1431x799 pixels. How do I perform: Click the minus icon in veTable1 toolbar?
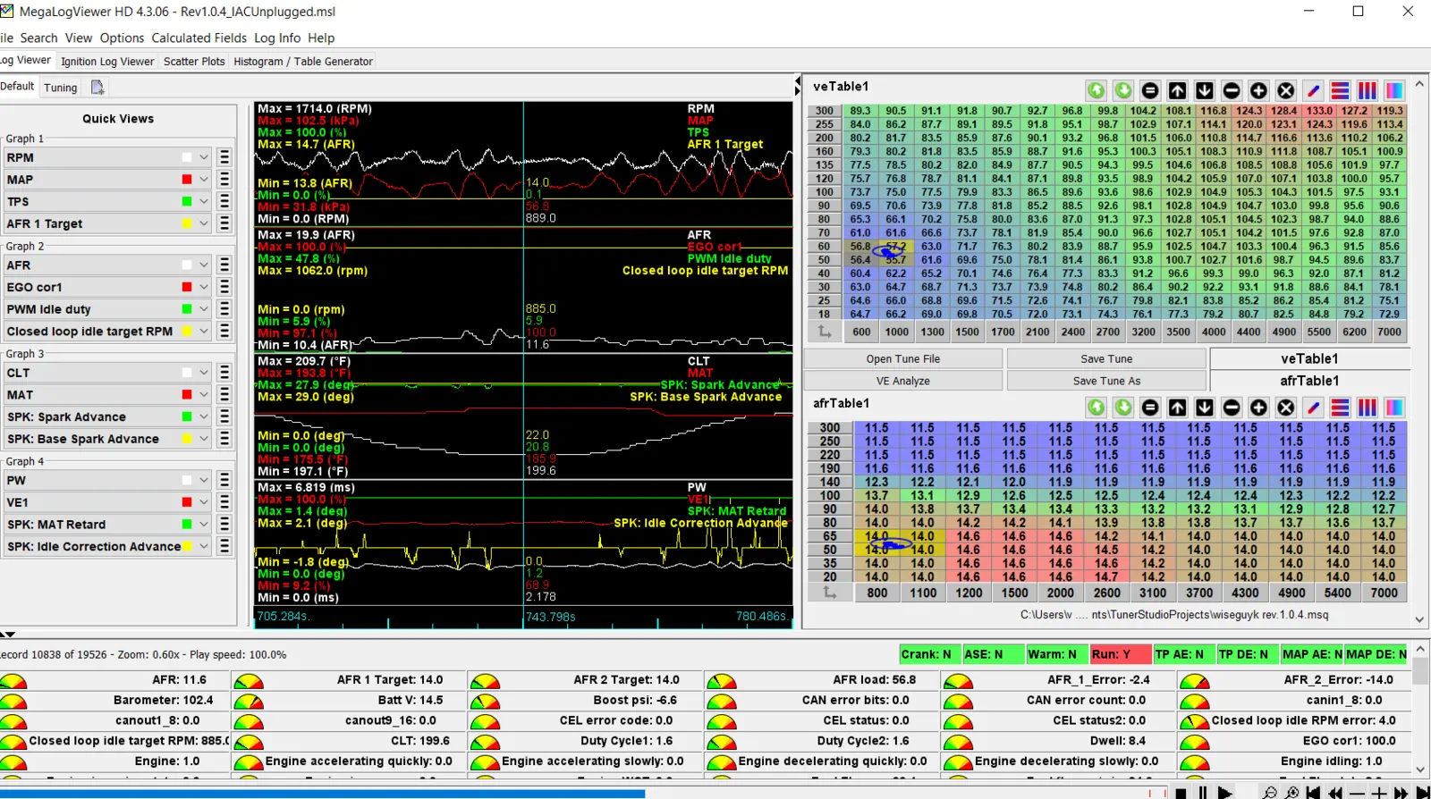tap(1232, 90)
